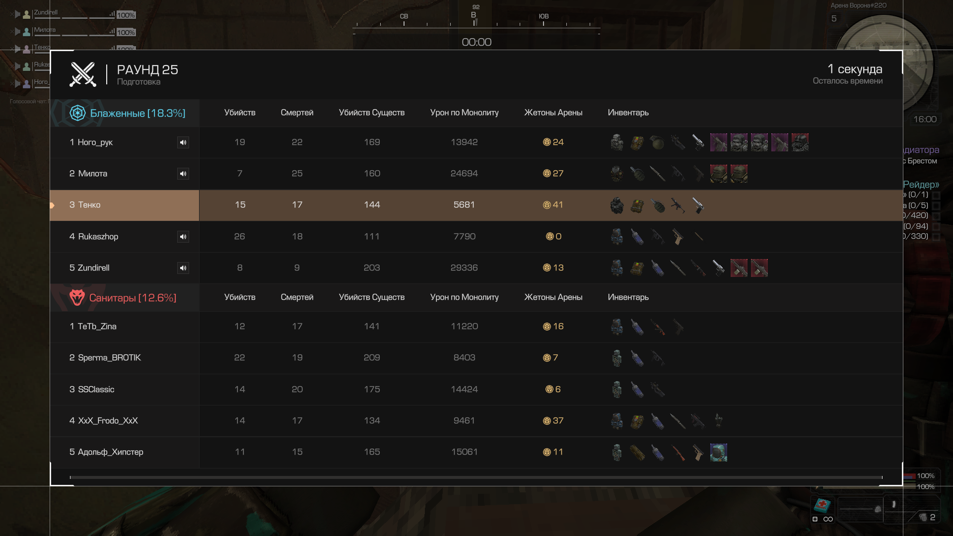Click the round preparation progress bar
The image size is (953, 536).
(x=476, y=477)
